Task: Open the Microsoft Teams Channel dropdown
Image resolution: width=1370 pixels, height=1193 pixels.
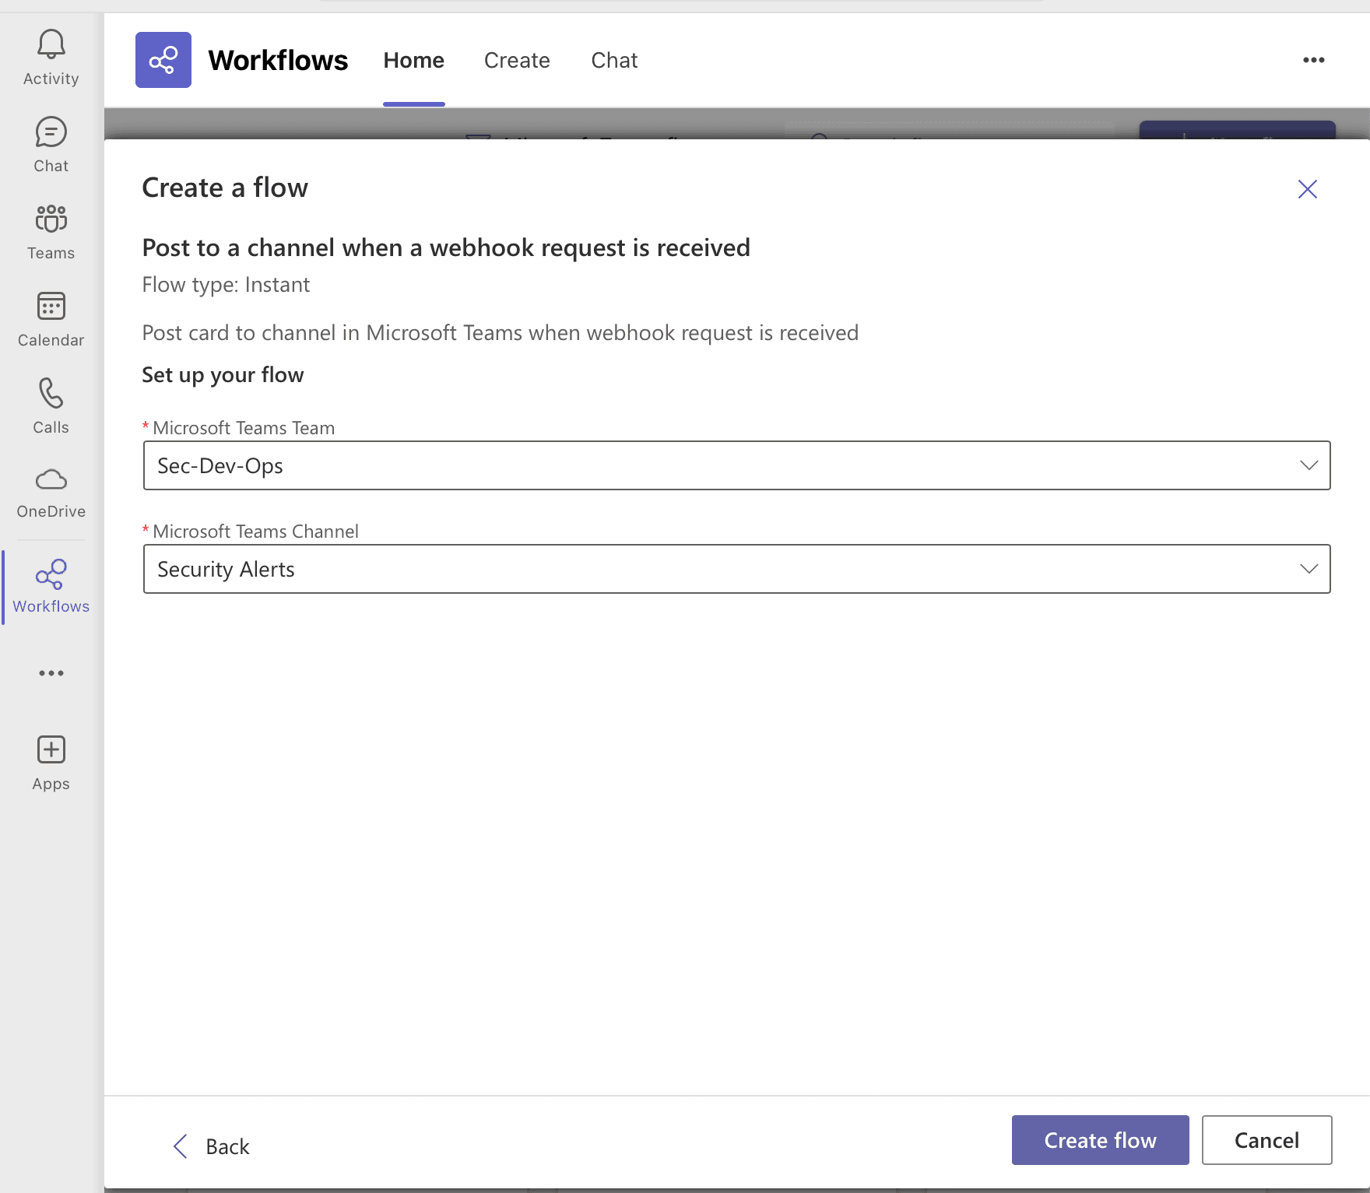Action: [1308, 569]
